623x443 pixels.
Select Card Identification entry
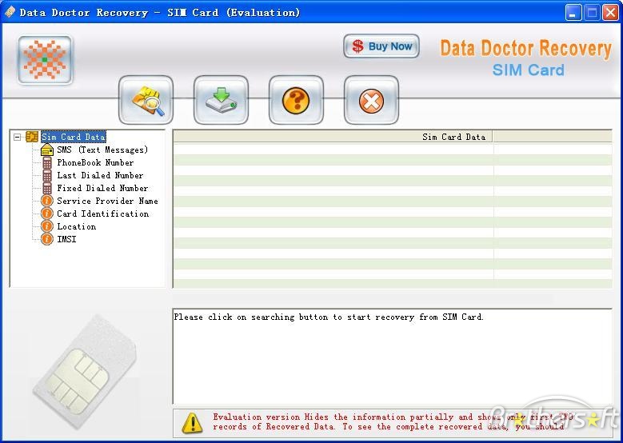pyautogui.click(x=102, y=214)
